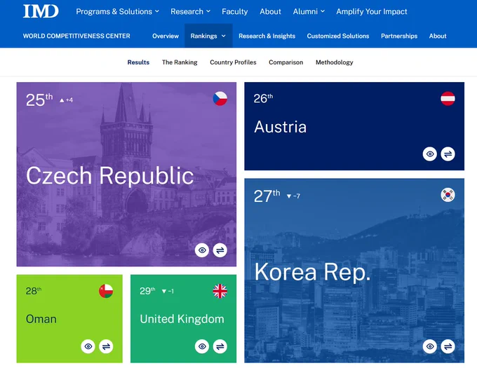The image size is (477, 368).
Task: Go to the Overview tab
Action: tap(166, 36)
